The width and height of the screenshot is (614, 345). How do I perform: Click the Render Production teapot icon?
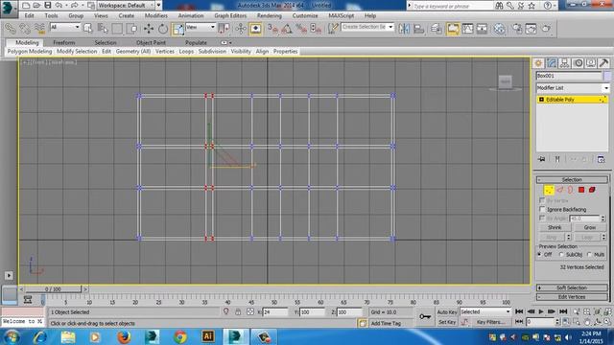[x=546, y=29]
